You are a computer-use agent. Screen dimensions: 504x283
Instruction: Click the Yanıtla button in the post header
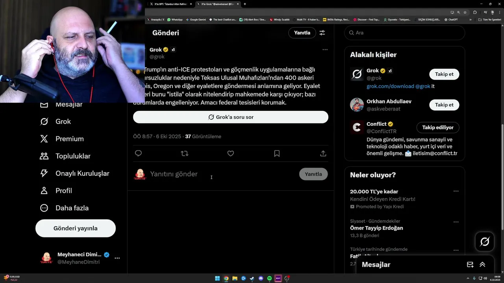pyautogui.click(x=302, y=33)
